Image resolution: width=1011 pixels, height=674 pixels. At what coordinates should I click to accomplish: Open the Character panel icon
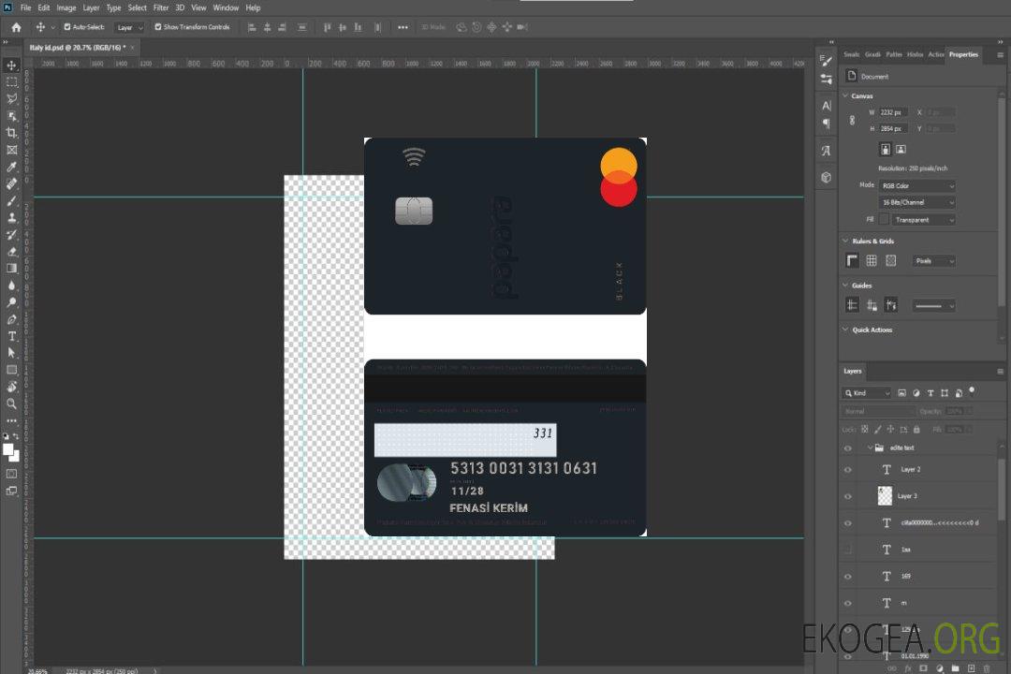826,106
